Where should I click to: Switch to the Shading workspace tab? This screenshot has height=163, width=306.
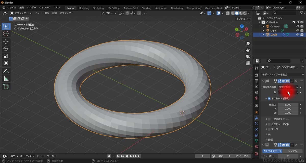click(x=146, y=8)
